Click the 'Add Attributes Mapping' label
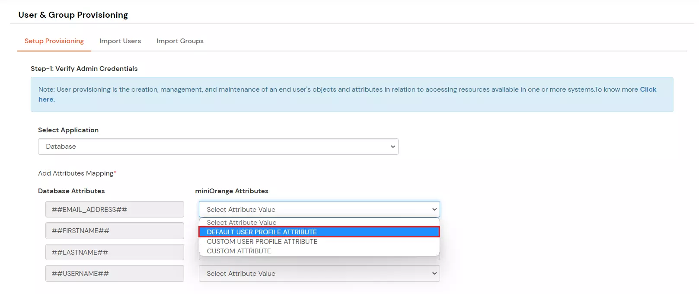 coord(77,173)
